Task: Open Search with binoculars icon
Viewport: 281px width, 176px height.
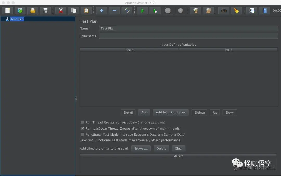Action: [224, 11]
